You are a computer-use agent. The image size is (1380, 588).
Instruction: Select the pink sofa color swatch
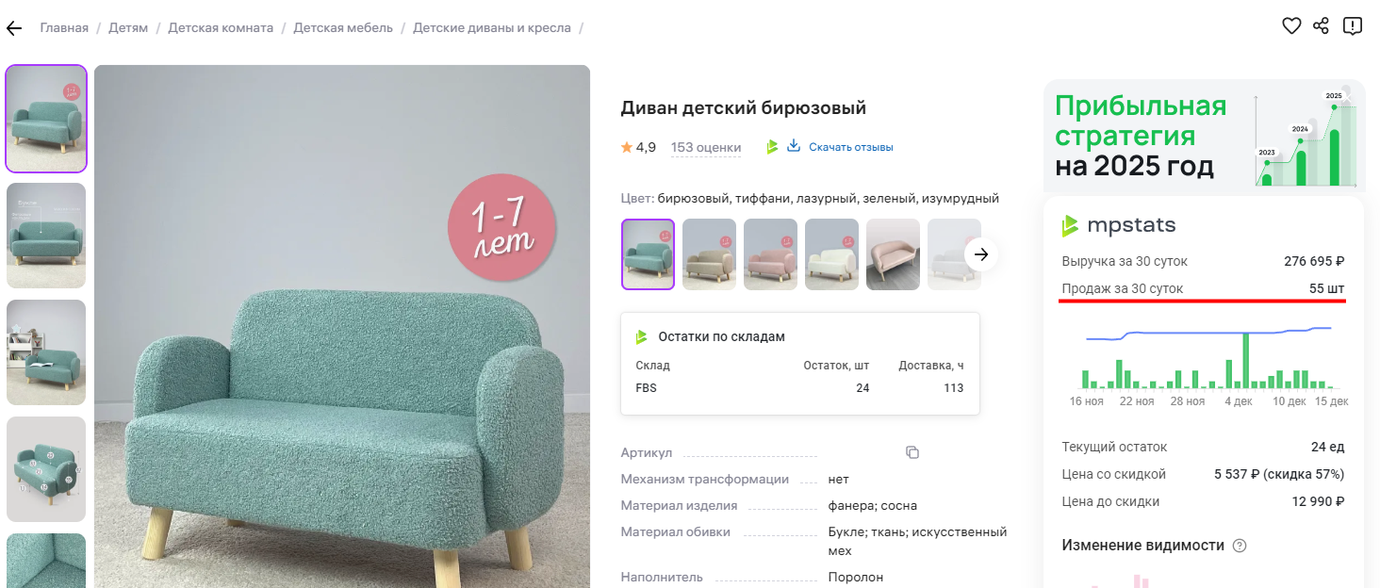coord(770,254)
